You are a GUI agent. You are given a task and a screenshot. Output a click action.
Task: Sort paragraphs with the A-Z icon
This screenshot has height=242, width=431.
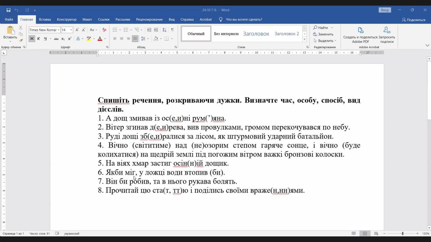click(164, 30)
